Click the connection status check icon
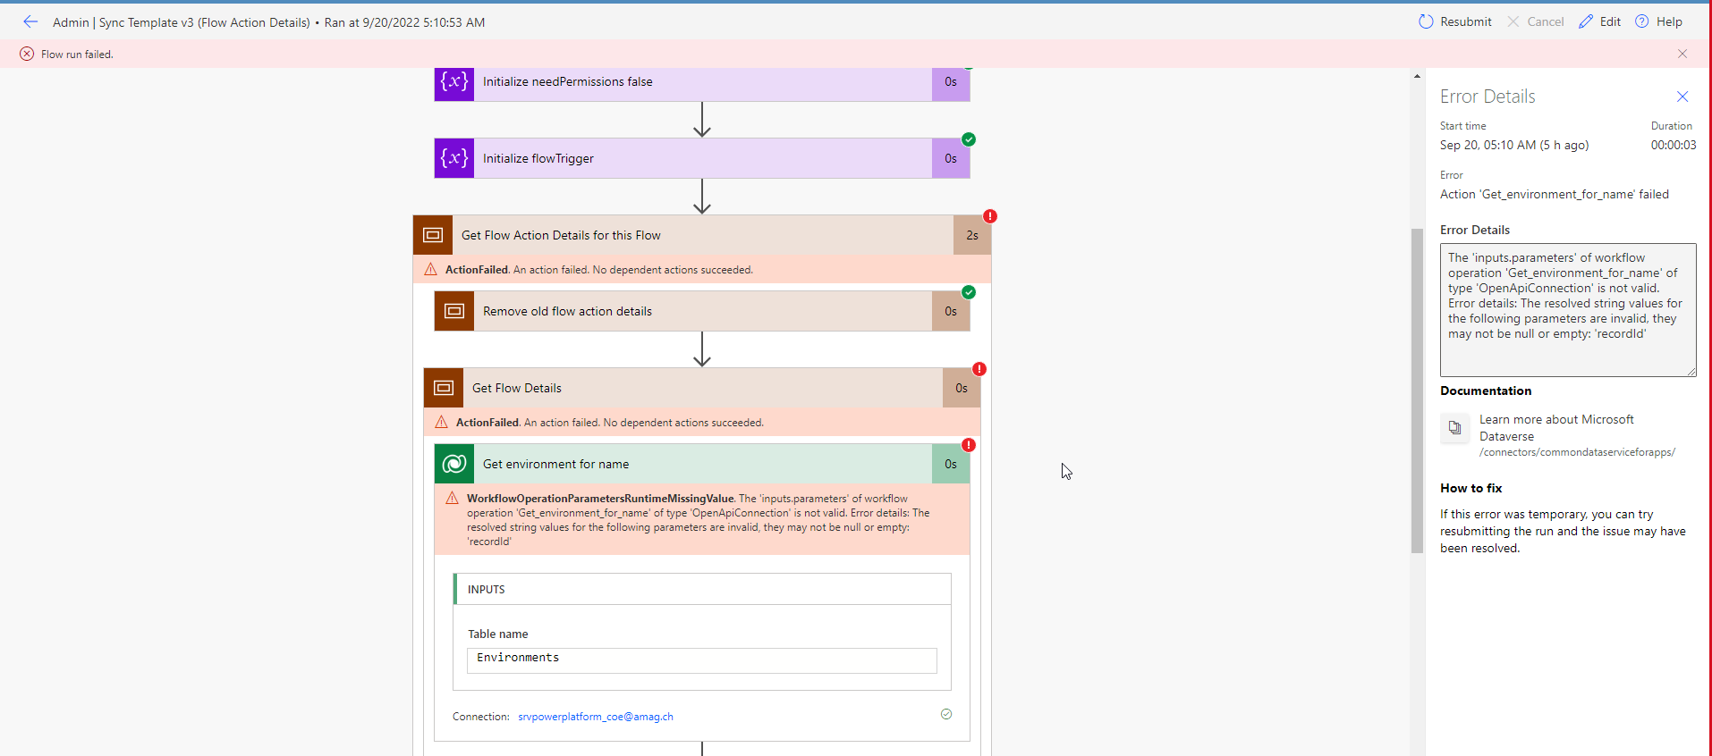 (946, 714)
